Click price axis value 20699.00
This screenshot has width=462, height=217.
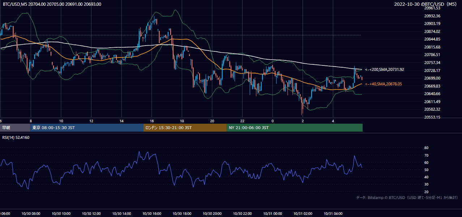pos(432,78)
